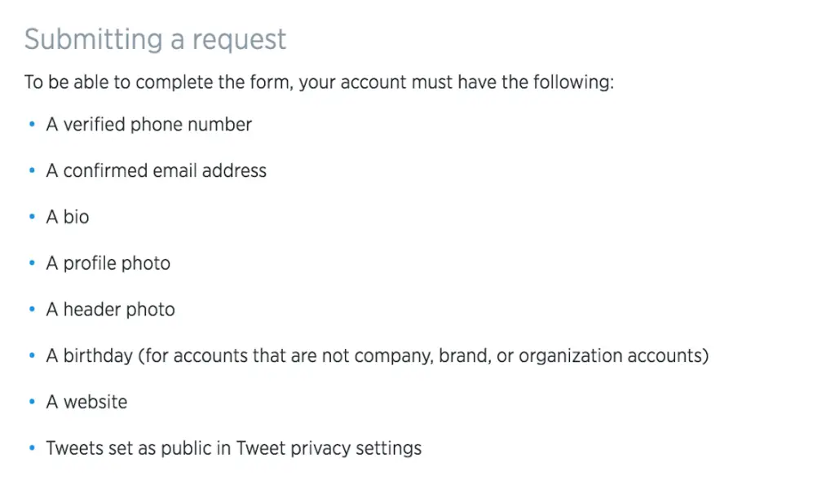Click the bullet before 'A birthday'
The height and width of the screenshot is (485, 835).
(x=32, y=355)
